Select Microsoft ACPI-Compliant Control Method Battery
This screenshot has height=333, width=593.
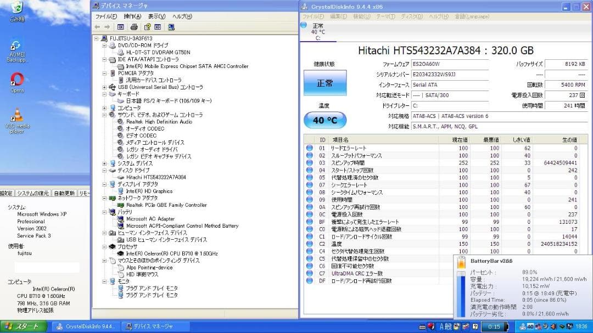point(182,226)
